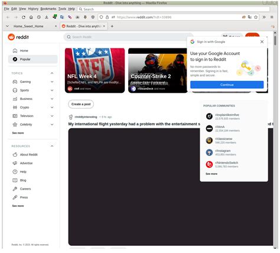Bookmark this page with the star

pos(256,17)
